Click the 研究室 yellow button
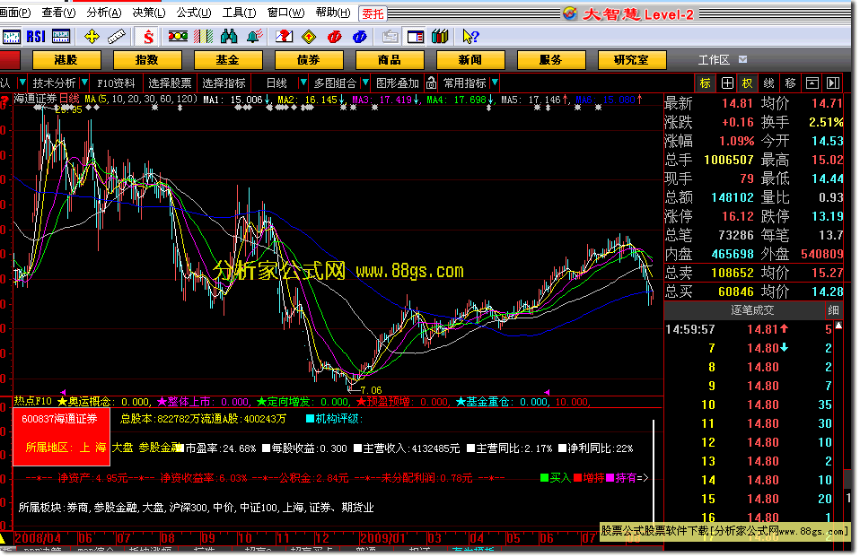The height and width of the screenshot is (557, 860). 632,60
